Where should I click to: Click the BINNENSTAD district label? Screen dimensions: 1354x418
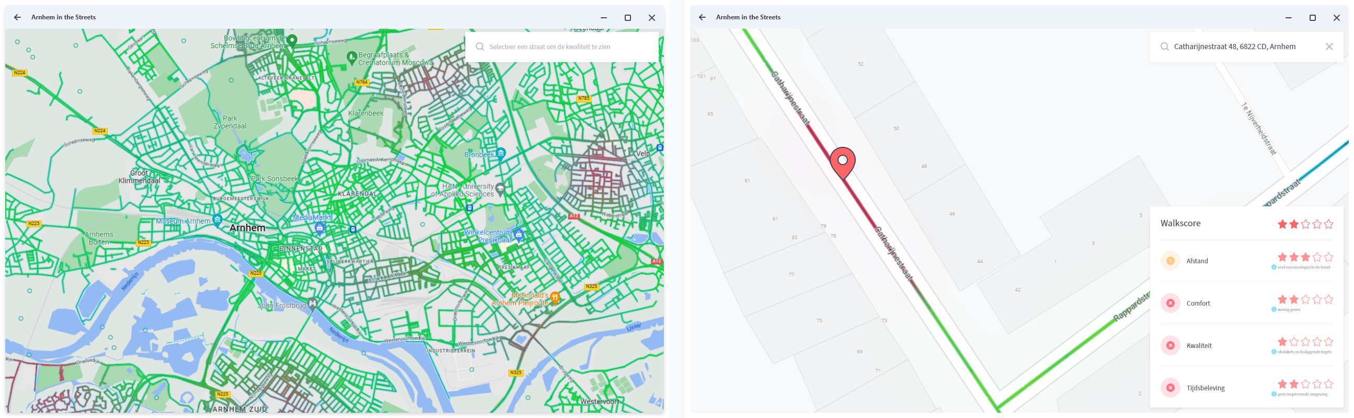301,248
